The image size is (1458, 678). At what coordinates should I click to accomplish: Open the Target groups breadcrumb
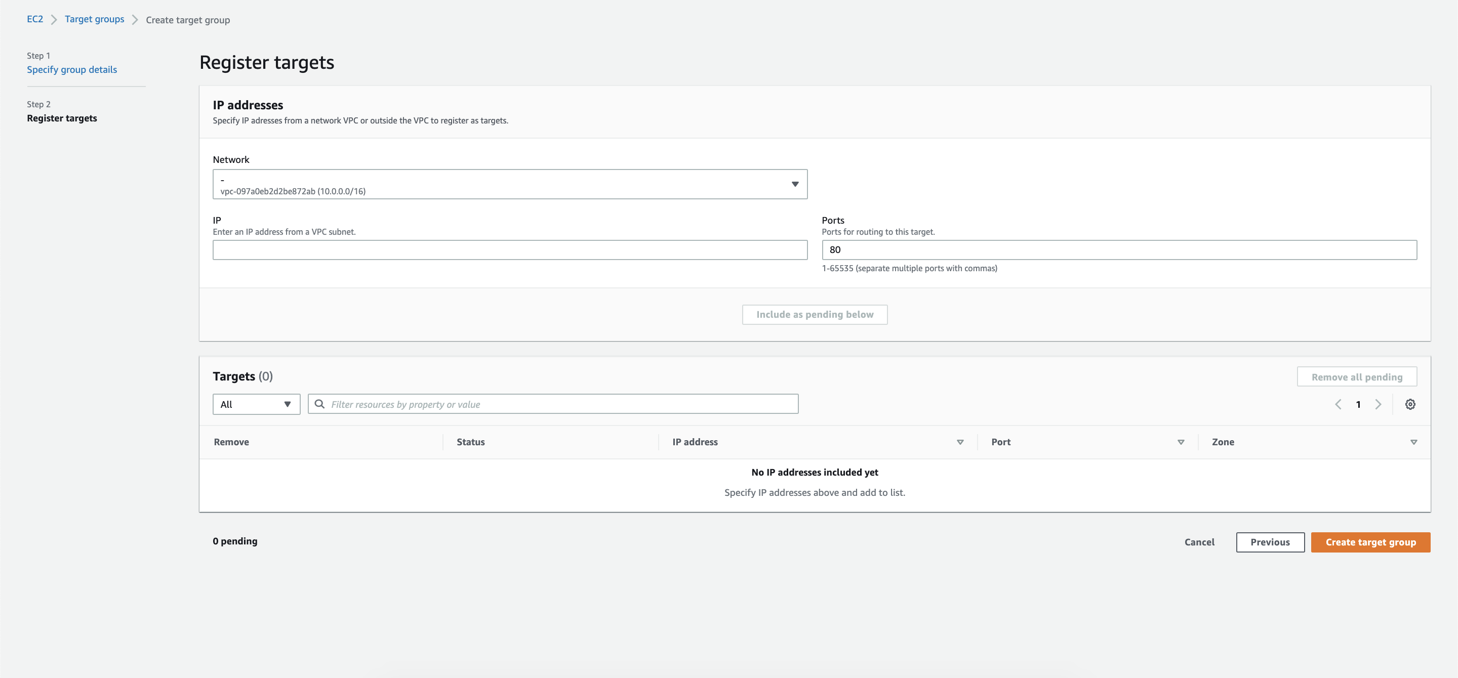[95, 19]
